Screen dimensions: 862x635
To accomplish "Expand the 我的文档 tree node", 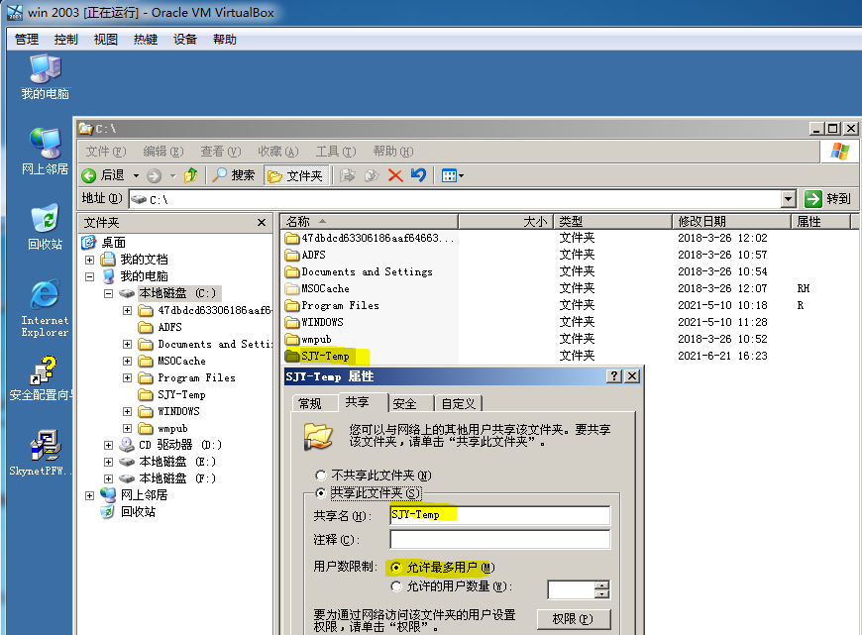I will [x=89, y=260].
